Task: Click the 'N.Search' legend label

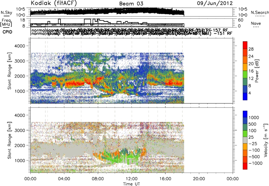Action: coord(260,12)
